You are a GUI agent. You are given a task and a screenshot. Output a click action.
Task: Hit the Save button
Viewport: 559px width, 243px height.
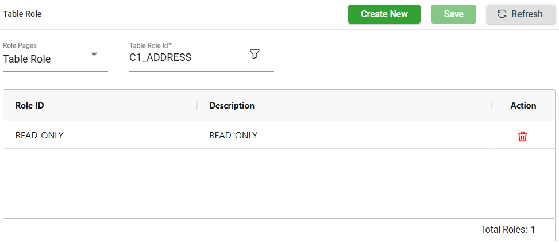(x=453, y=14)
